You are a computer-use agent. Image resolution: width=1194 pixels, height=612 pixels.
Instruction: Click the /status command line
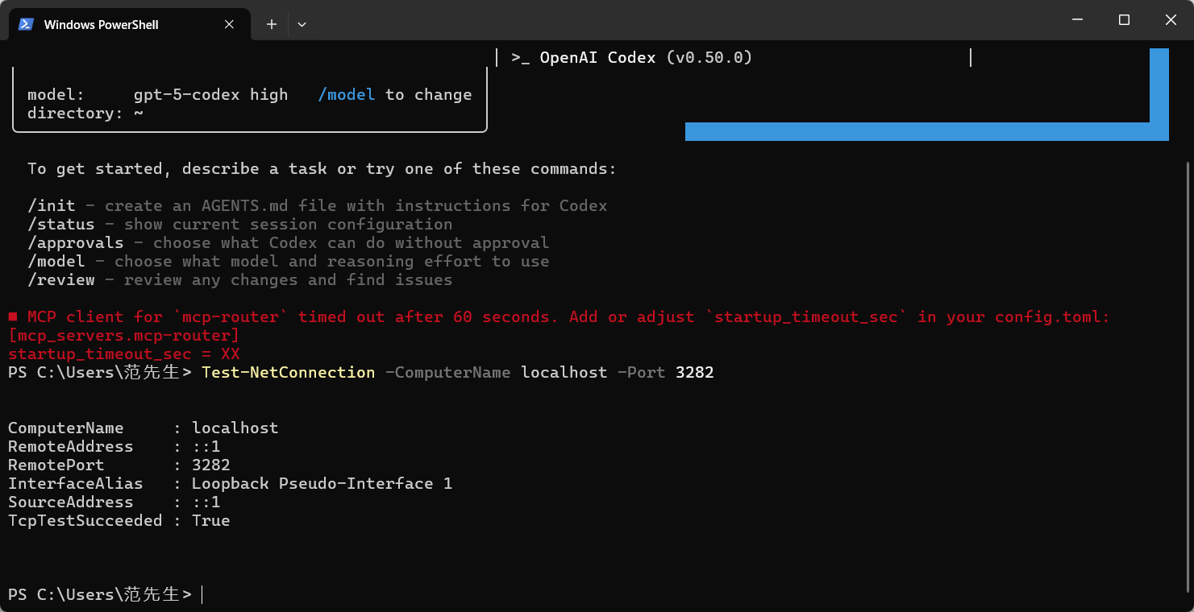[239, 225]
